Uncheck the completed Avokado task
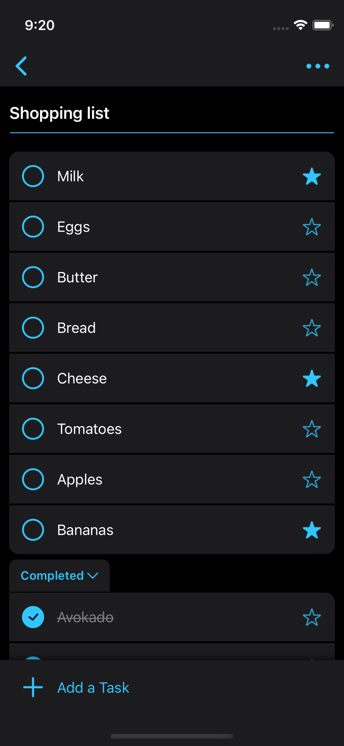 tap(33, 617)
